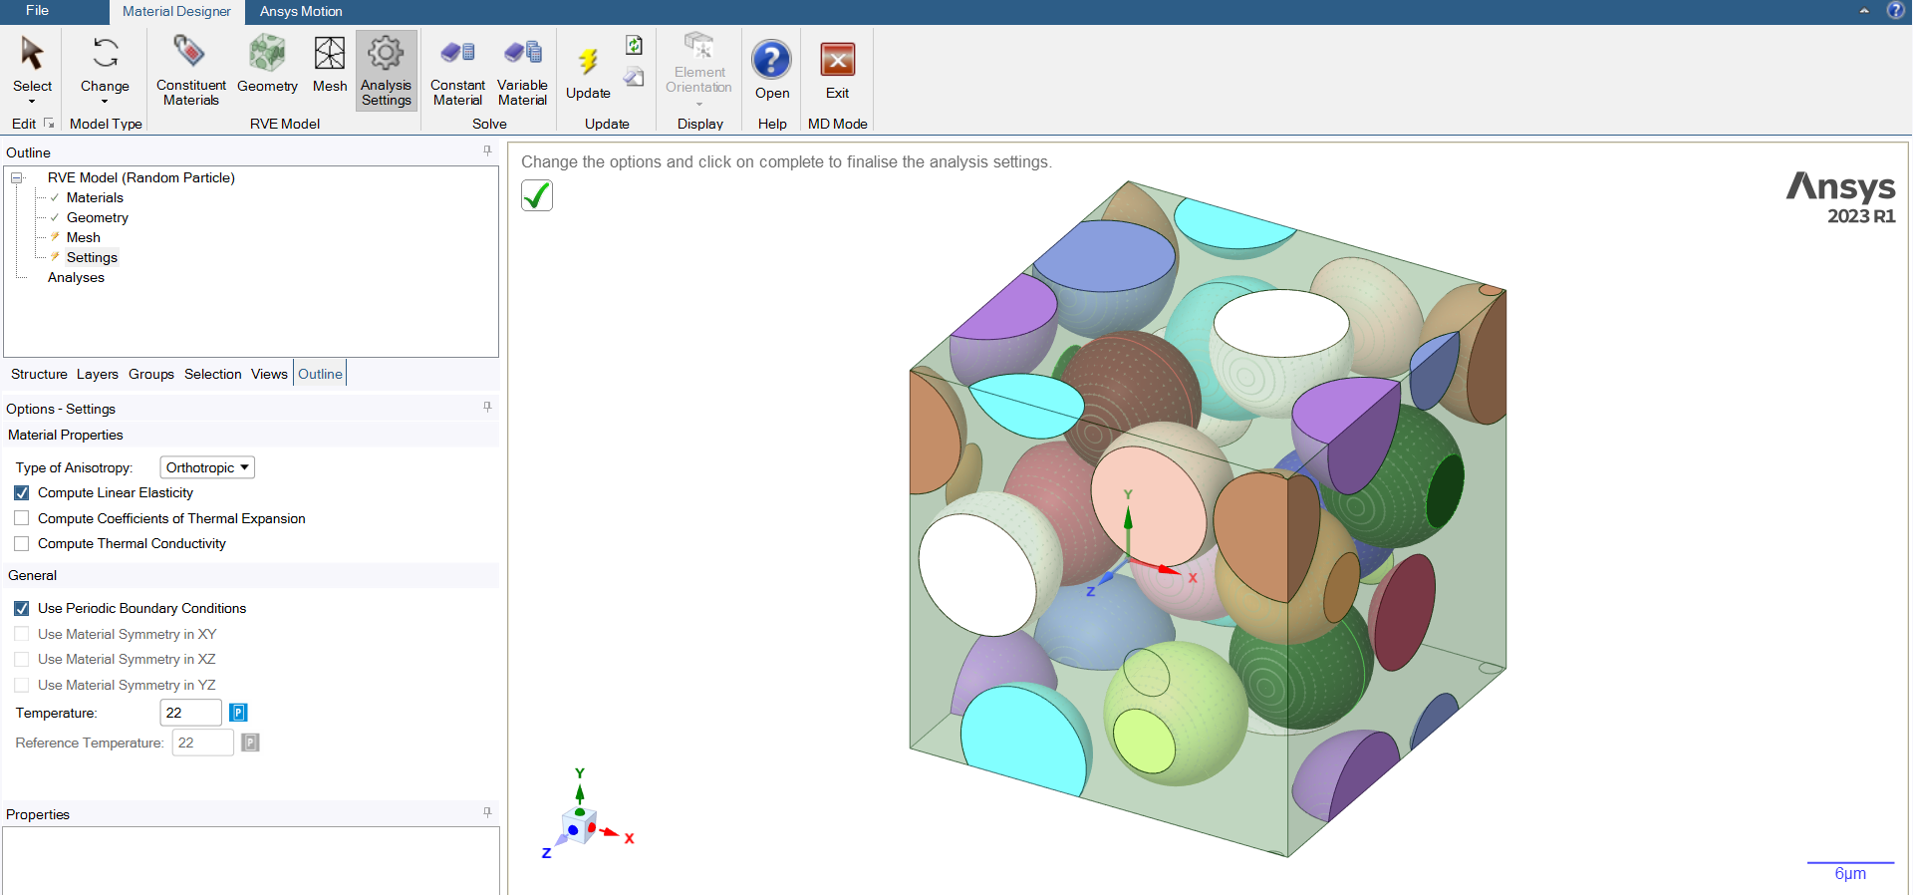
Task: Open the Change dropdown arrow
Action: point(105,102)
